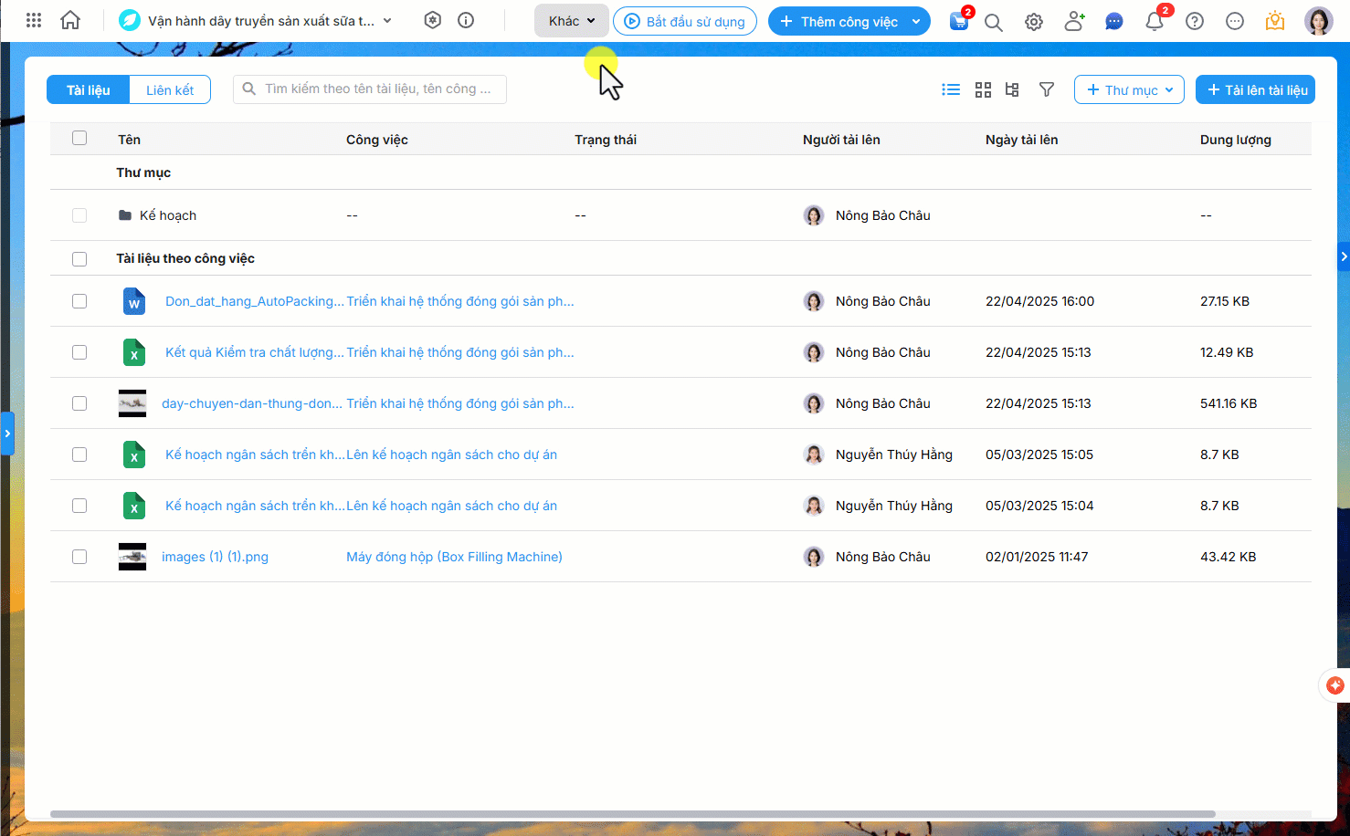This screenshot has height=836, width=1350.
Task: Open the app launcher grid icon
Action: coord(34,20)
